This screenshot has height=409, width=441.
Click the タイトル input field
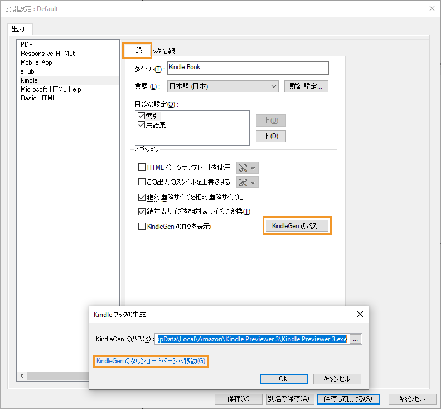248,68
